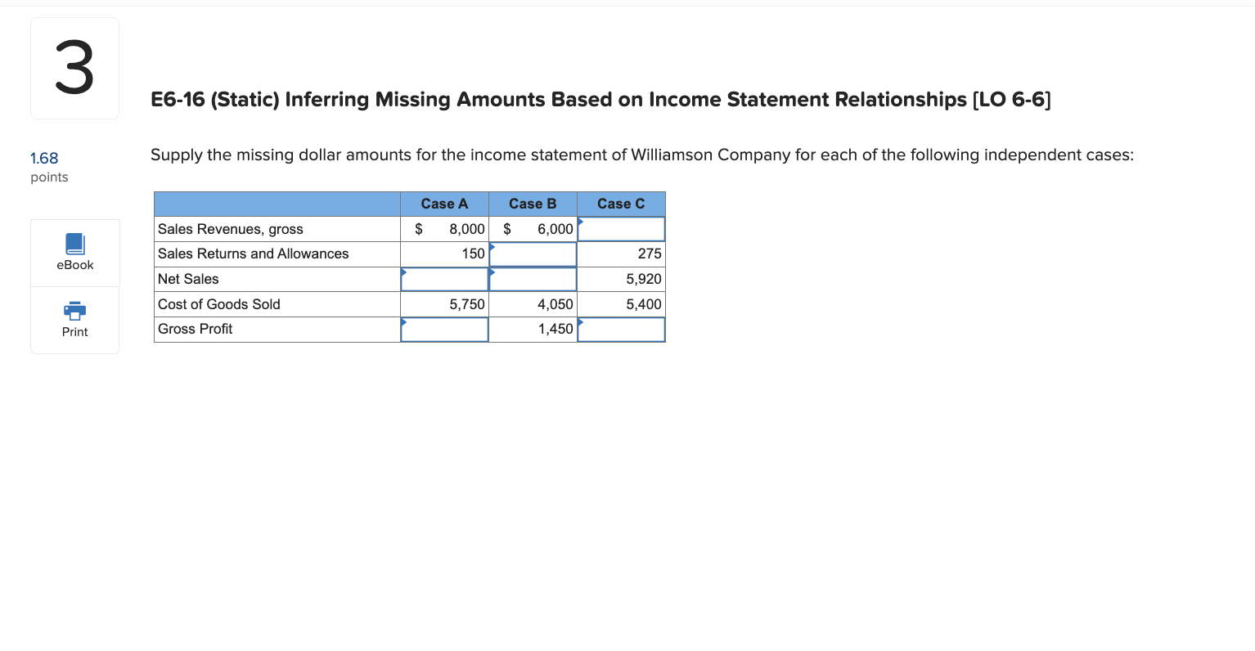Click the Case C Sales Revenues gross input
The height and width of the screenshot is (651, 1255).
[622, 229]
